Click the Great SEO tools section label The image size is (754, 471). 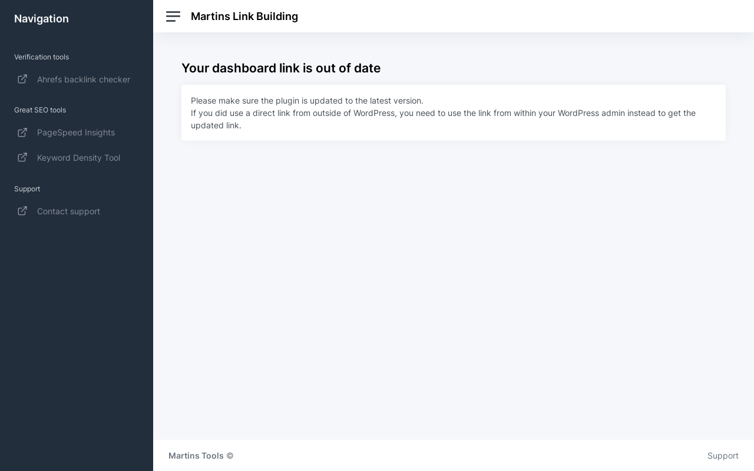point(40,110)
